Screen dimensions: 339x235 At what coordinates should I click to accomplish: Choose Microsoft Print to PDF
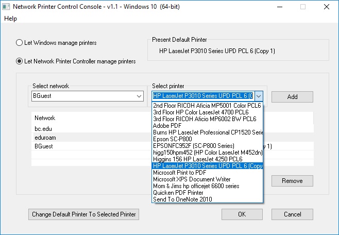(207, 173)
